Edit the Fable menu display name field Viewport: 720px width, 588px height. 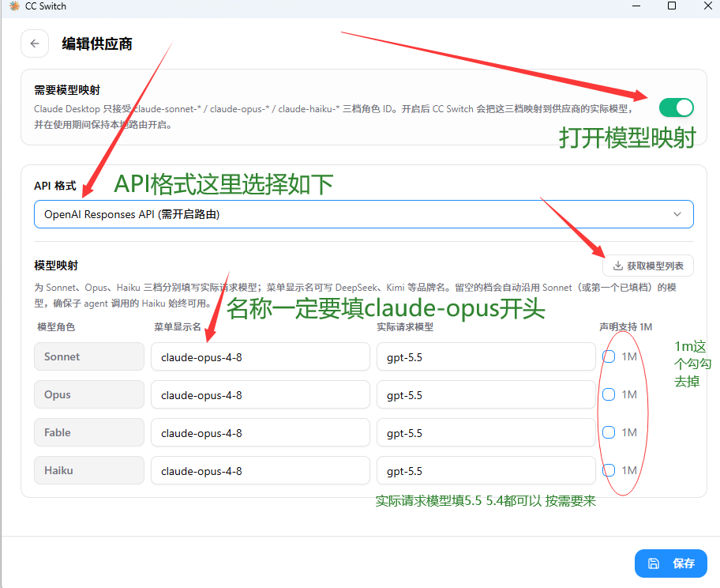[261, 432]
